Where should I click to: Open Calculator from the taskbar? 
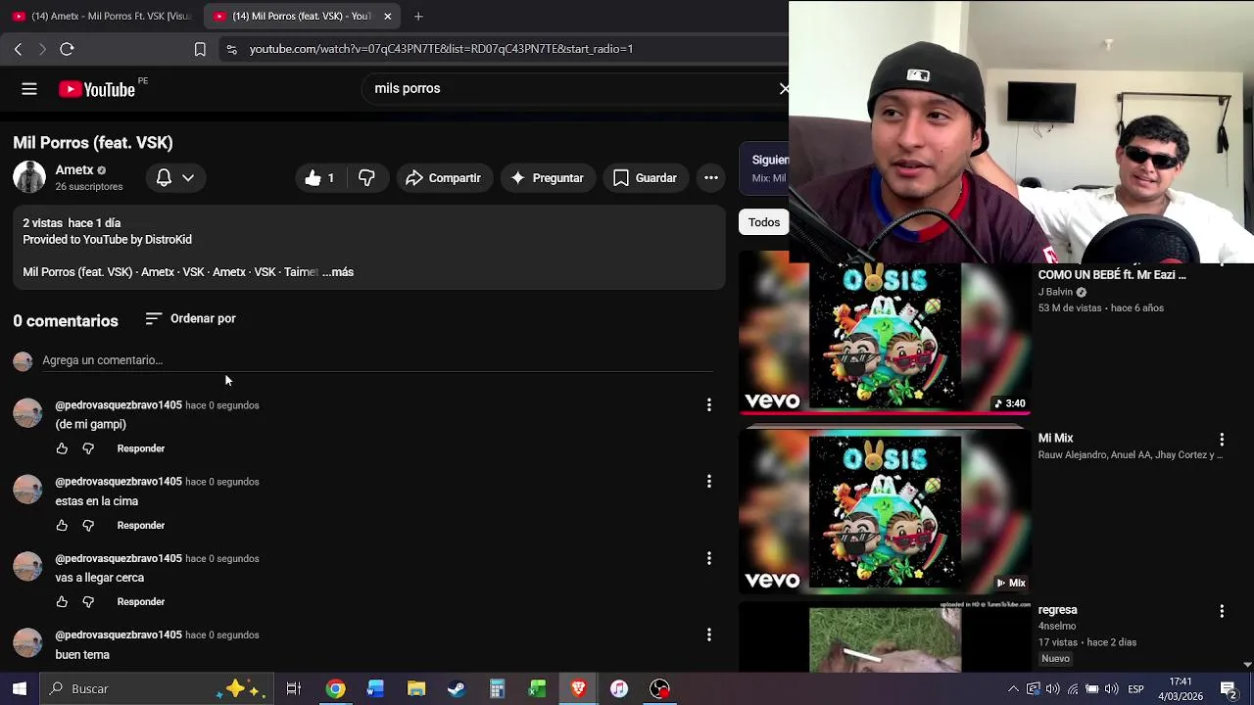[x=497, y=689]
